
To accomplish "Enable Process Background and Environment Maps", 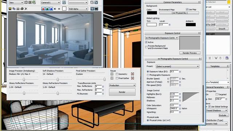I will tap(146, 47).
